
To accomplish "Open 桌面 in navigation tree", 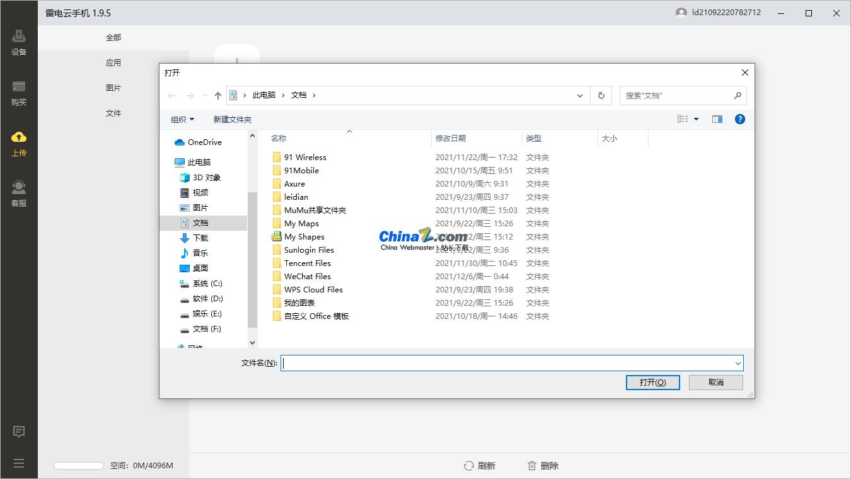I will tap(194, 268).
